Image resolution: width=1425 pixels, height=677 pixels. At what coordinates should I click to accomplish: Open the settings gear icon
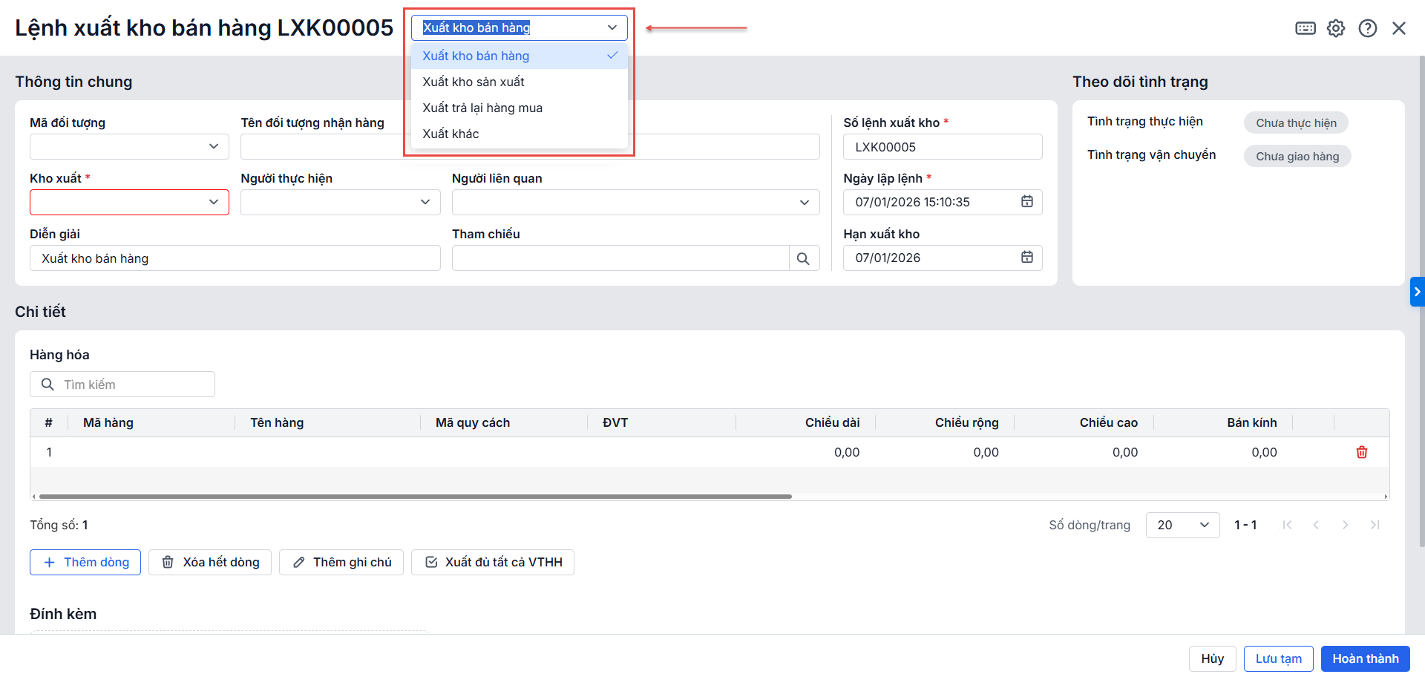pos(1336,28)
